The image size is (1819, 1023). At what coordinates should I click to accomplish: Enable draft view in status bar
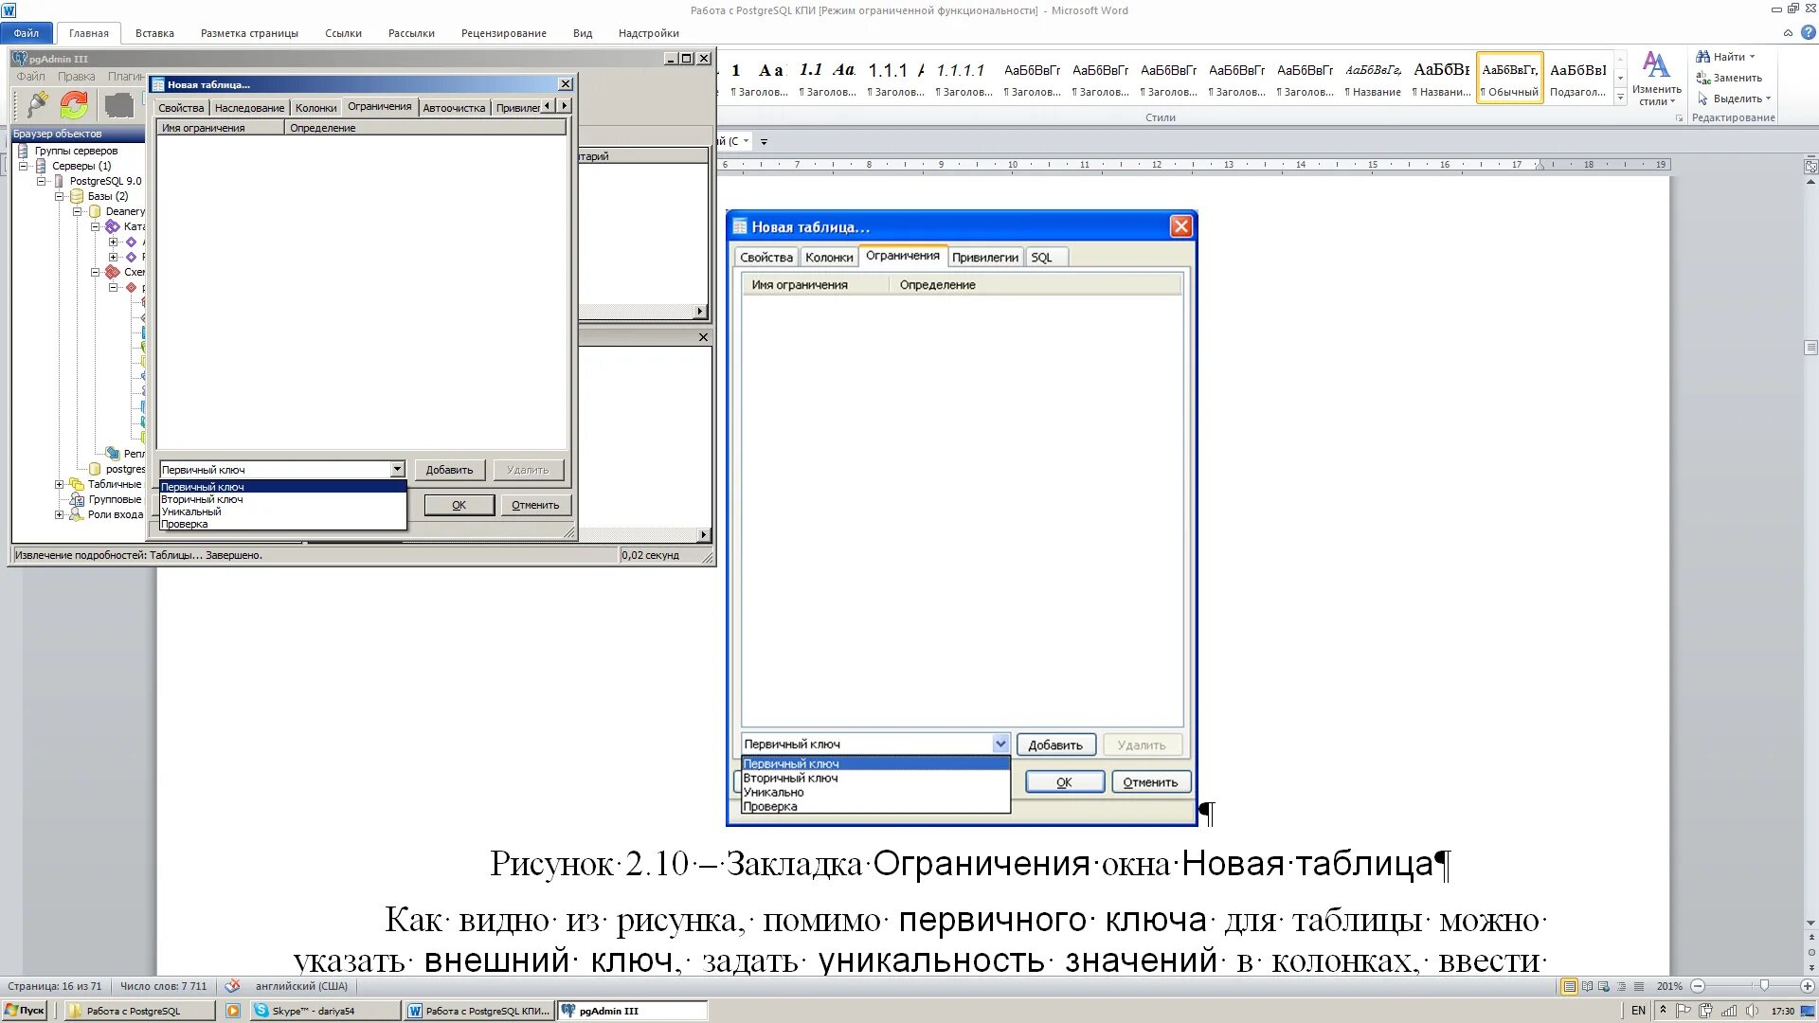click(1639, 986)
